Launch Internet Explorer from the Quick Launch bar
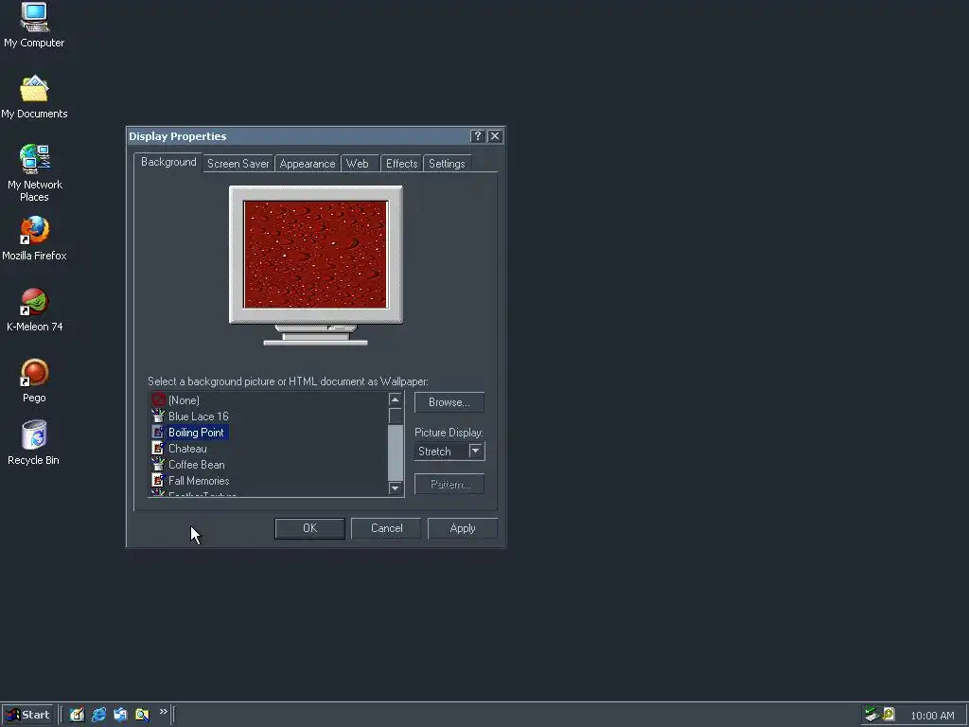 coord(98,715)
